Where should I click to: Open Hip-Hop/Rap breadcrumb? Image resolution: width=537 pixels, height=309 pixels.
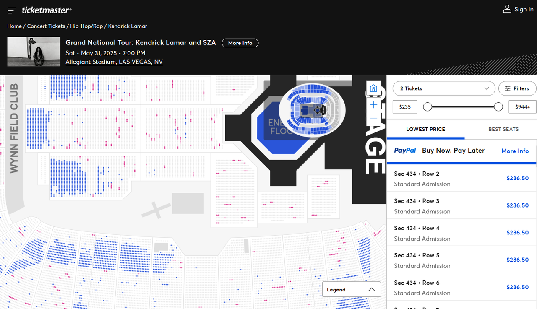86,26
